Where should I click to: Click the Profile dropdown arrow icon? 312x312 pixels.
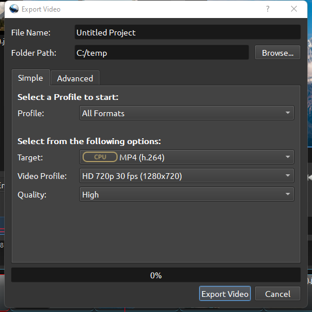pos(288,113)
